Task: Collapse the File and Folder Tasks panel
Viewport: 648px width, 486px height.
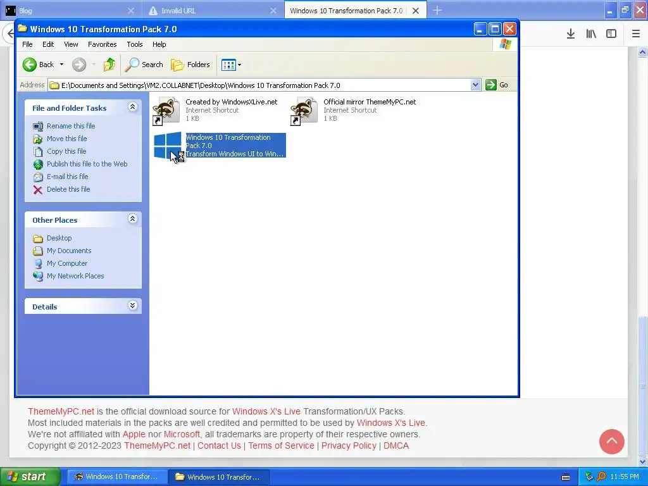Action: [x=133, y=107]
